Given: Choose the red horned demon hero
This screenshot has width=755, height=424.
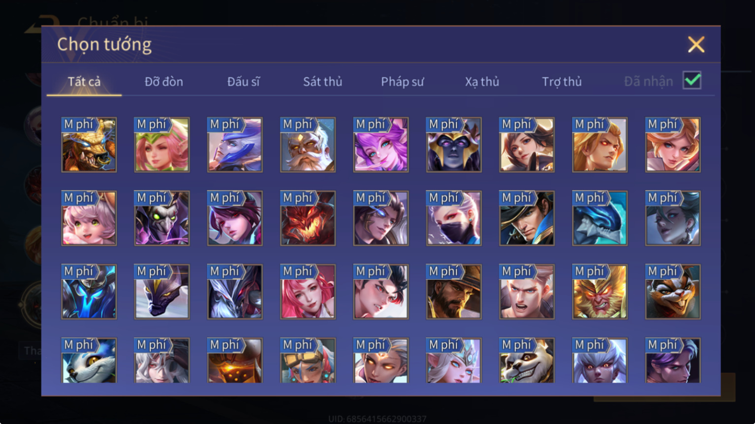Looking at the screenshot, I should (308, 218).
